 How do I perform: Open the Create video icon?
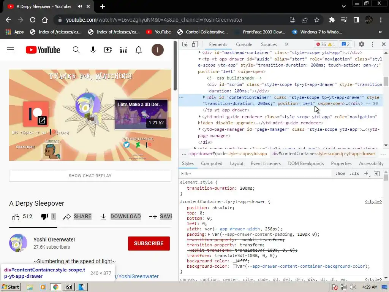coord(108,50)
